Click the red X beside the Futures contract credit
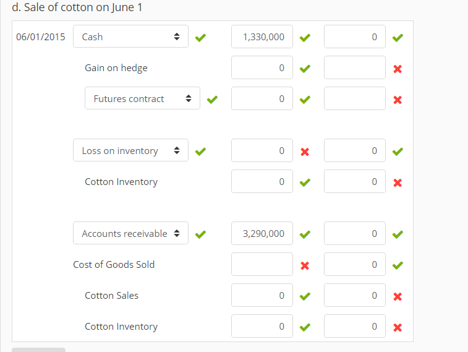The height and width of the screenshot is (352, 468). [398, 100]
